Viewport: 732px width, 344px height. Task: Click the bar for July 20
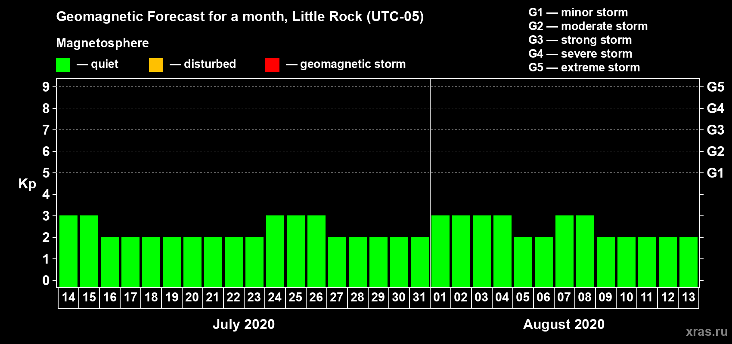[192, 262]
